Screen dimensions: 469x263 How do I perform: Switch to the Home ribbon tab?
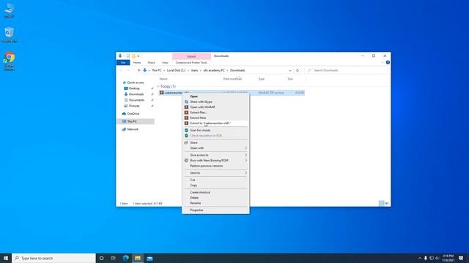coord(137,63)
